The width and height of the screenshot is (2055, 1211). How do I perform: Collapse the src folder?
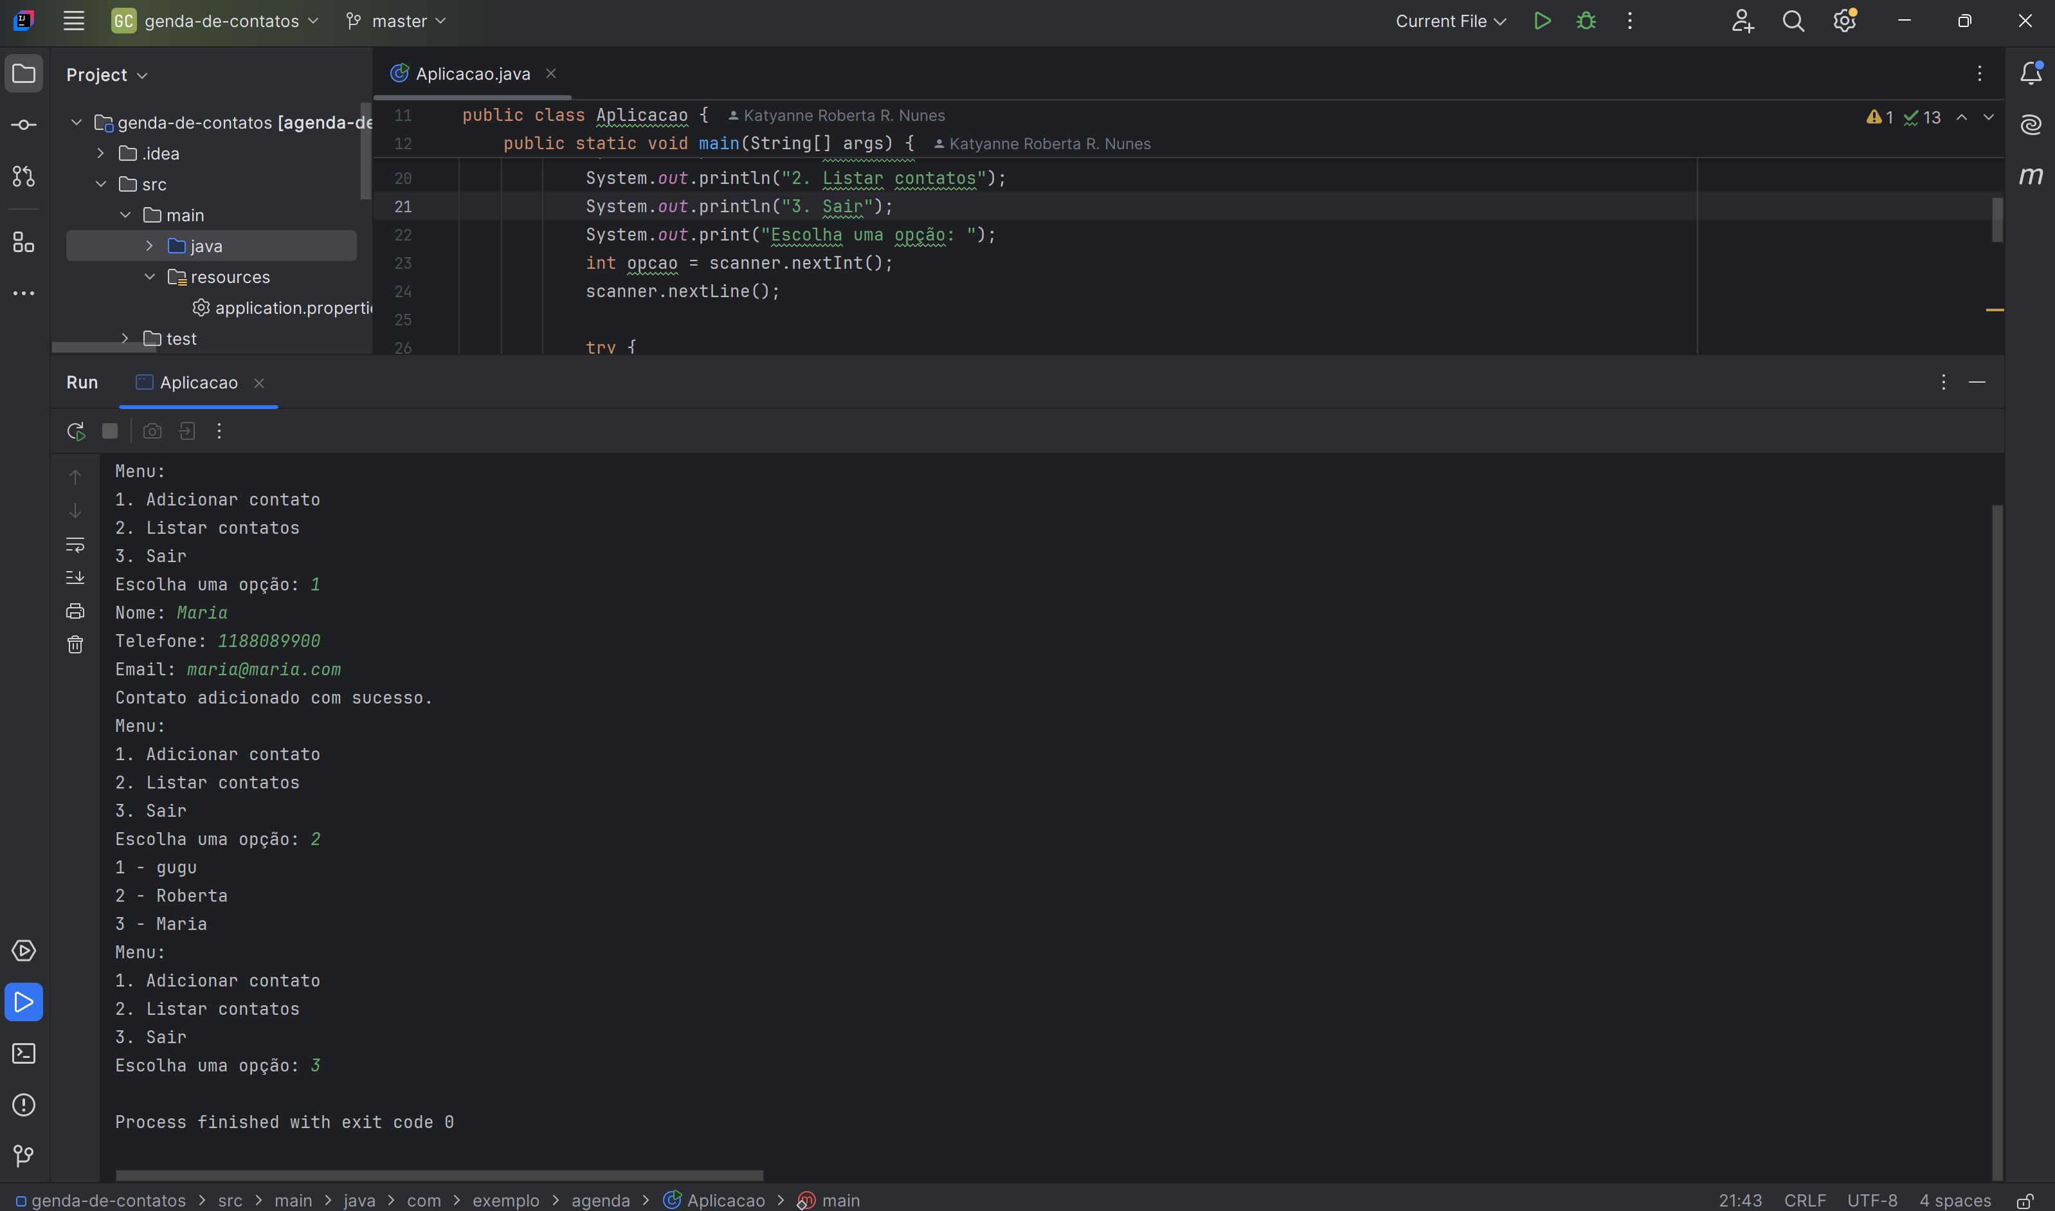point(100,185)
